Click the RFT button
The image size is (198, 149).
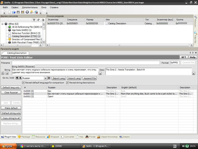tap(184, 57)
